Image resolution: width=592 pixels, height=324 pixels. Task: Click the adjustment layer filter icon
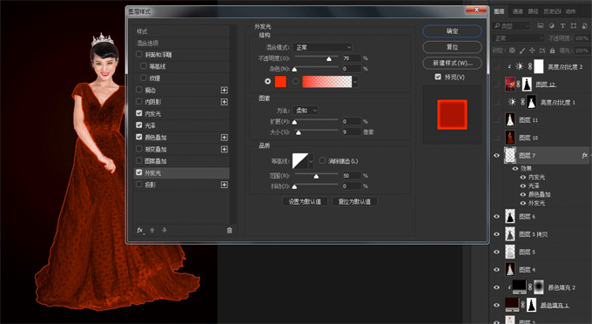click(552, 25)
